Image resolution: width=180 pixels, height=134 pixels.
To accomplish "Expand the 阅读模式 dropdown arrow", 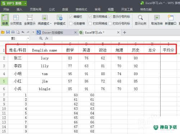I will coord(51,23).
